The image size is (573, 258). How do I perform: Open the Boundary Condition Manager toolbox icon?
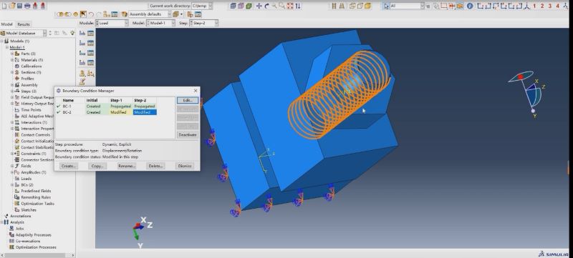90,43
